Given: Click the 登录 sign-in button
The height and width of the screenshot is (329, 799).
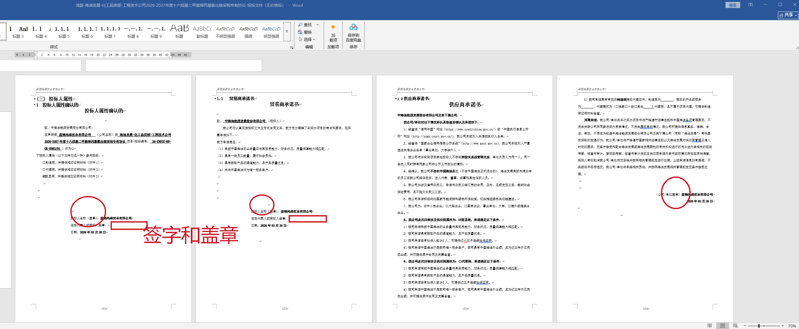Looking at the screenshot, I should pos(733,5).
